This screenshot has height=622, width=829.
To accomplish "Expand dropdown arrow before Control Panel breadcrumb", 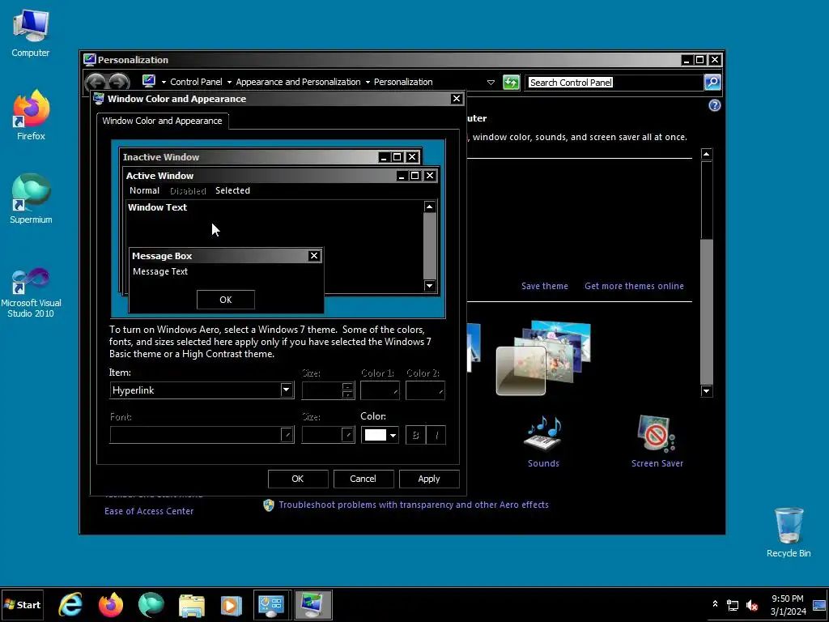I will tap(164, 83).
